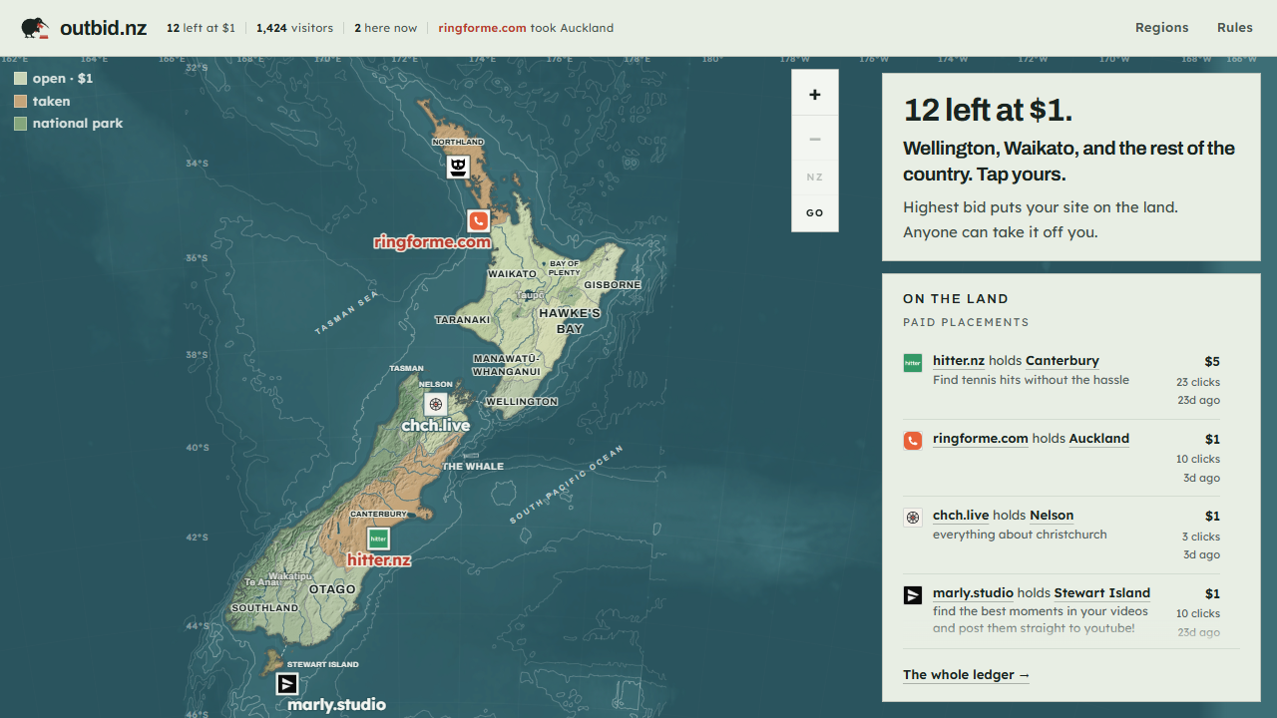Click marly.studio favicon in placements list

click(913, 595)
